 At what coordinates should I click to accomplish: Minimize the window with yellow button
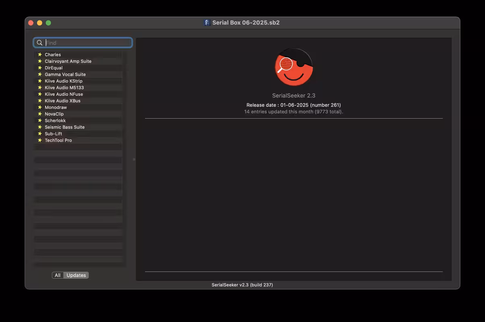[x=39, y=23]
